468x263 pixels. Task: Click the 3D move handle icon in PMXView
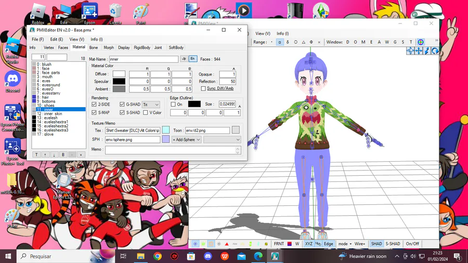pos(410,51)
